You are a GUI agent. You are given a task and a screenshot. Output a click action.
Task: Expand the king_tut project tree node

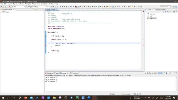click(x=1, y=12)
